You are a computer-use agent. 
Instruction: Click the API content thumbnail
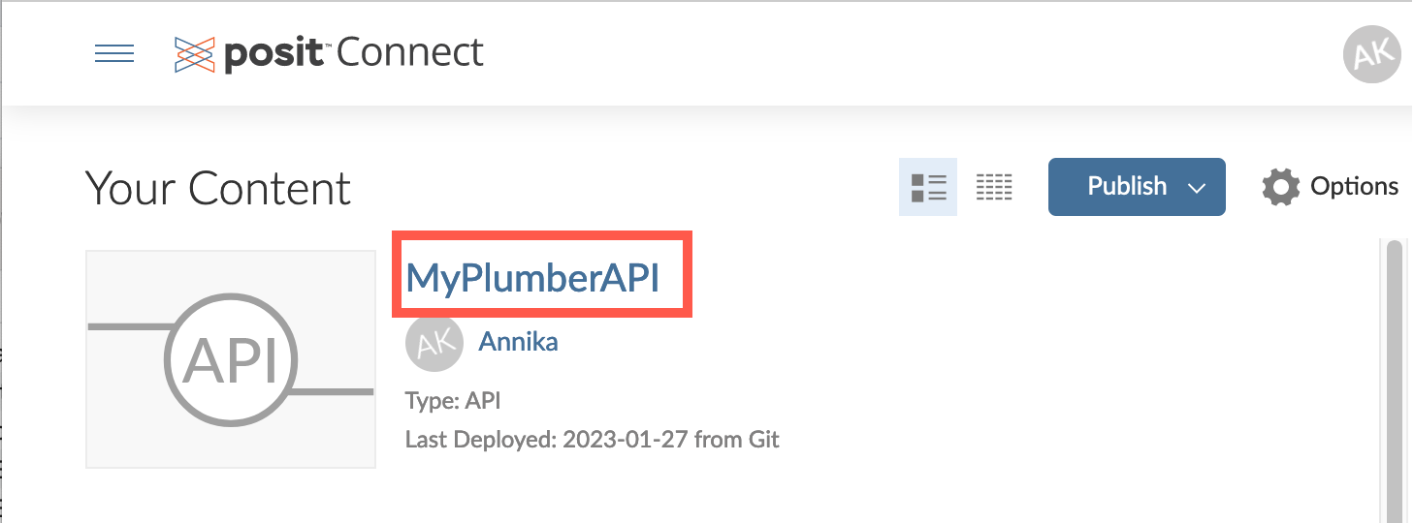coord(231,359)
